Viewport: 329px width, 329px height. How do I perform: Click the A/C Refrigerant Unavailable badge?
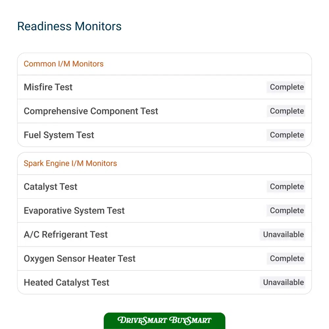(x=283, y=234)
